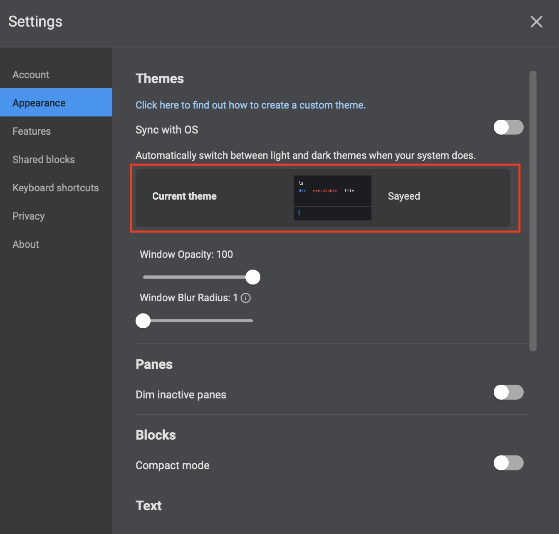The width and height of the screenshot is (559, 534).
Task: Enable Dim inactive panes toggle
Action: (x=508, y=392)
